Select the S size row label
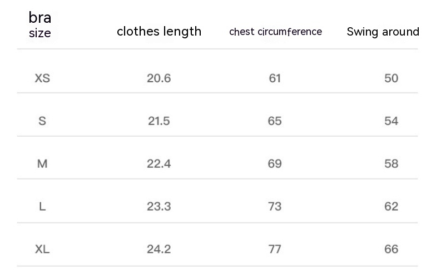441x279 pixels. coord(42,121)
